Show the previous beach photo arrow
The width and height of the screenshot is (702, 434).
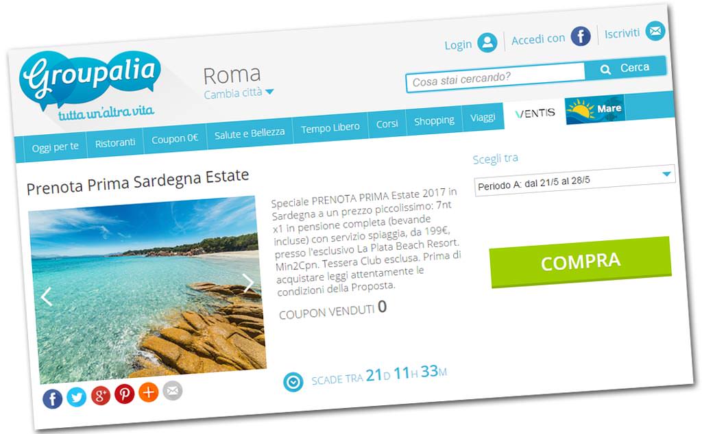click(47, 296)
